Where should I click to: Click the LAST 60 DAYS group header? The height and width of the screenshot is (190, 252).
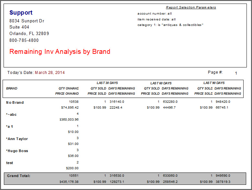[x=161, y=83]
